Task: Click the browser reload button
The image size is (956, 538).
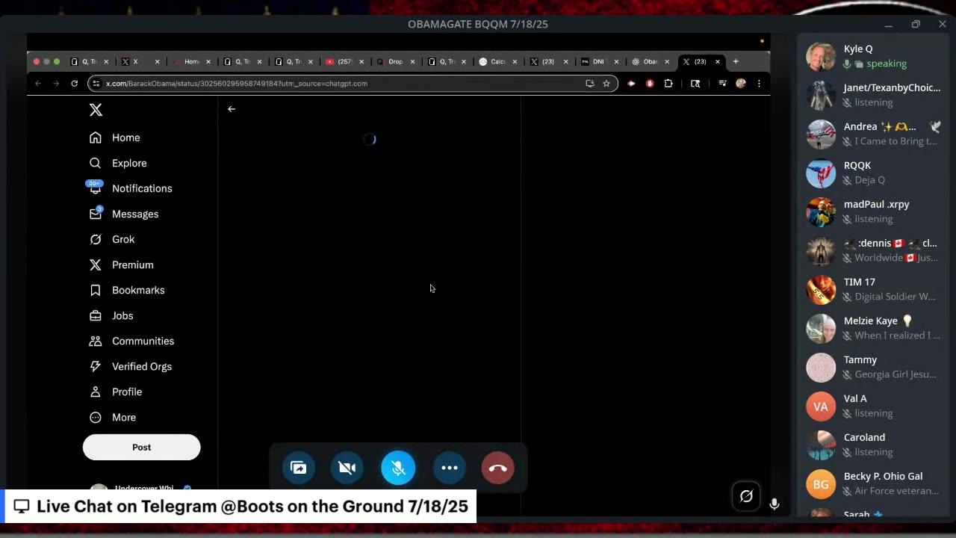Action: point(74,83)
